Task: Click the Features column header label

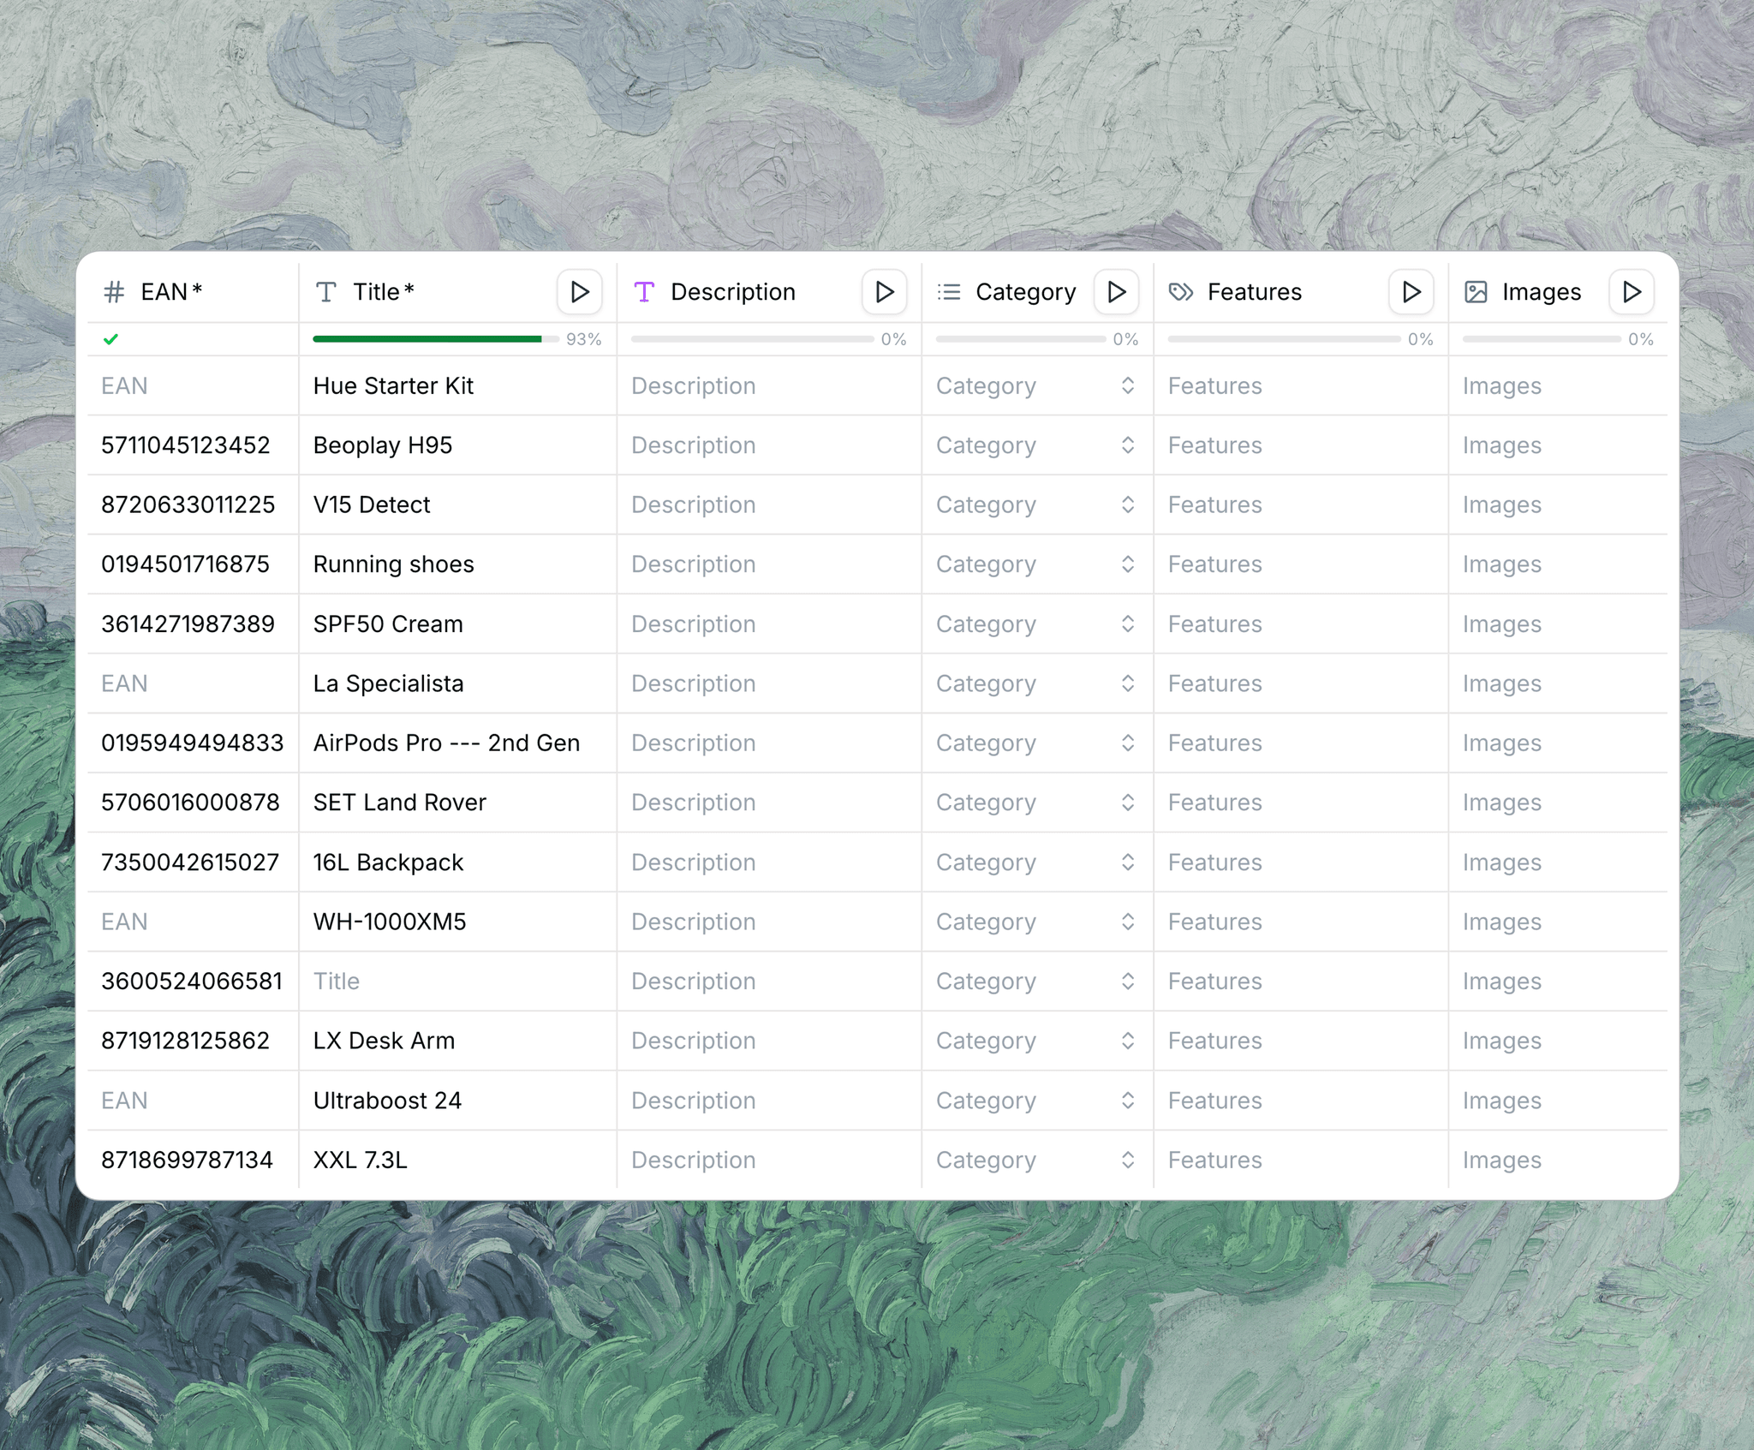Action: [x=1254, y=292]
